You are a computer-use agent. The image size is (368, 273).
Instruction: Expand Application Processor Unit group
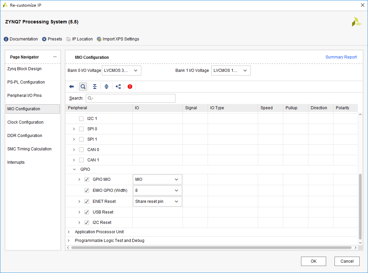[69, 232]
